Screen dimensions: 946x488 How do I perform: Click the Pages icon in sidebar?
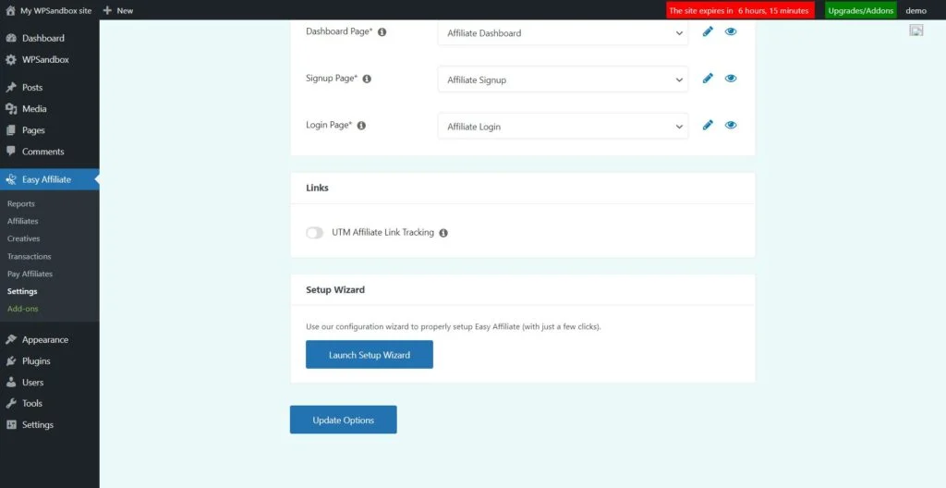11,130
